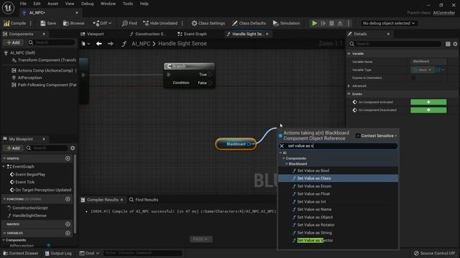This screenshot has width=460, height=258.
Task: Open the Content Drawer
Action: 21,253
